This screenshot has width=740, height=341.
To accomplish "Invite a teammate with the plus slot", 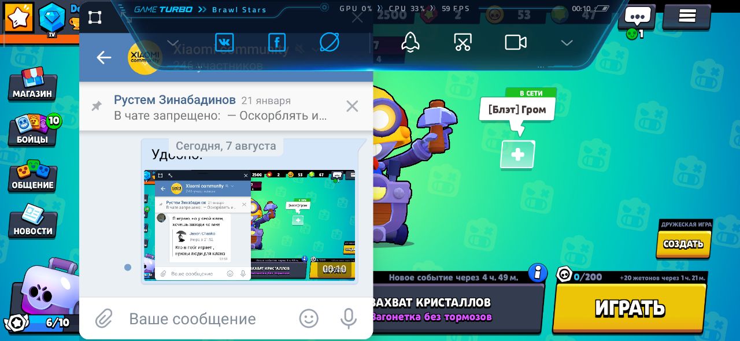I will click(517, 154).
